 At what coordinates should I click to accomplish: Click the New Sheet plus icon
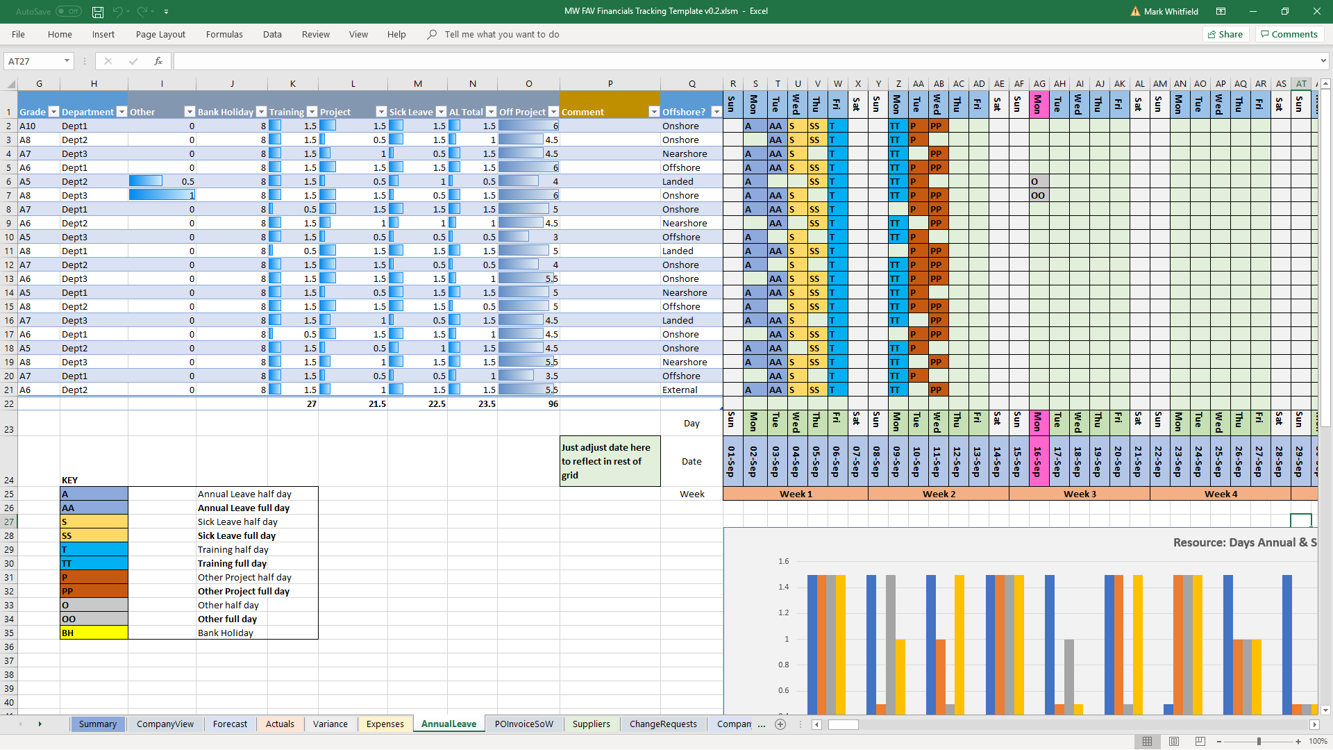[x=780, y=724]
